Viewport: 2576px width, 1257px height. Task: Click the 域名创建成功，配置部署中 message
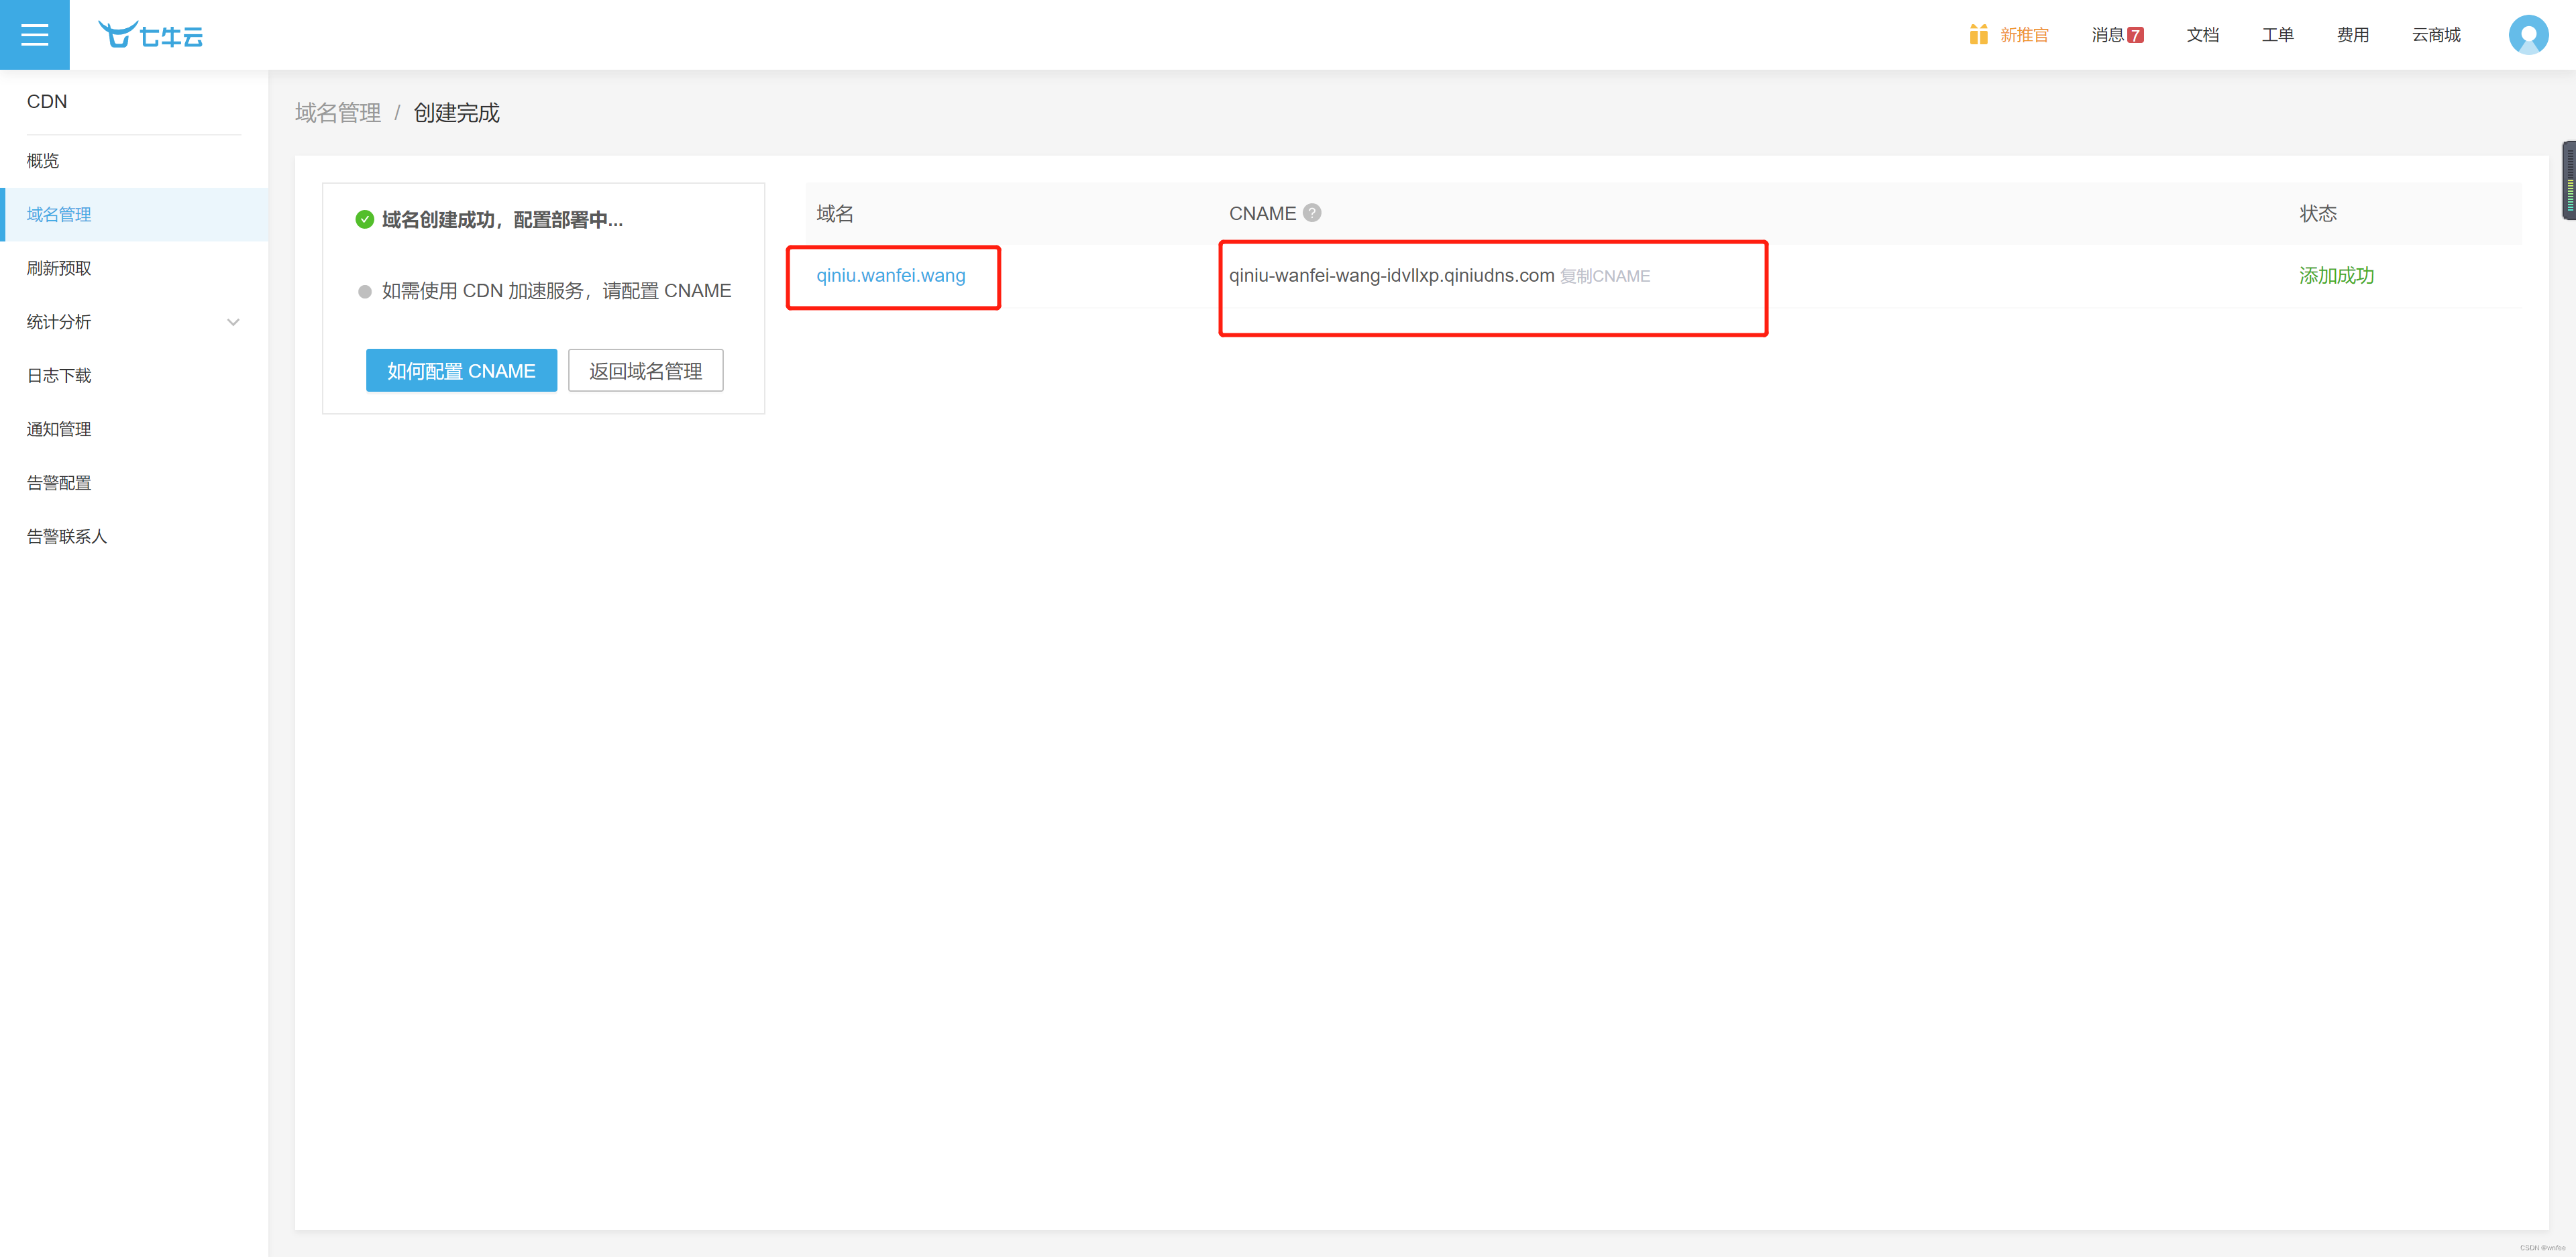coord(502,220)
